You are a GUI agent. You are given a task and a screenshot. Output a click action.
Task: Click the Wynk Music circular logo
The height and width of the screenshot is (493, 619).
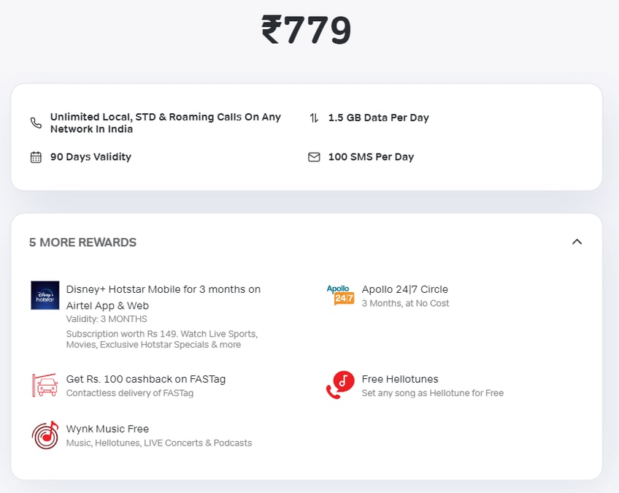[45, 435]
